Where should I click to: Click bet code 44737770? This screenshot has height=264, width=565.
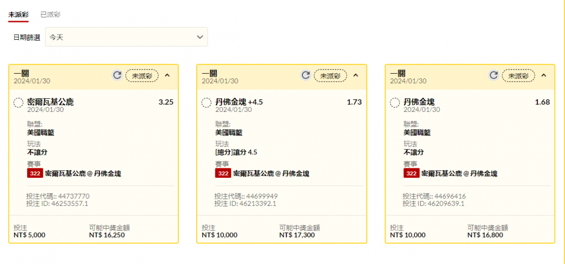pyautogui.click(x=74, y=196)
